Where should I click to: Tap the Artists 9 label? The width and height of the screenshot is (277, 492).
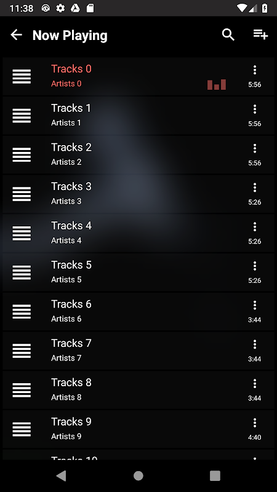click(66, 437)
